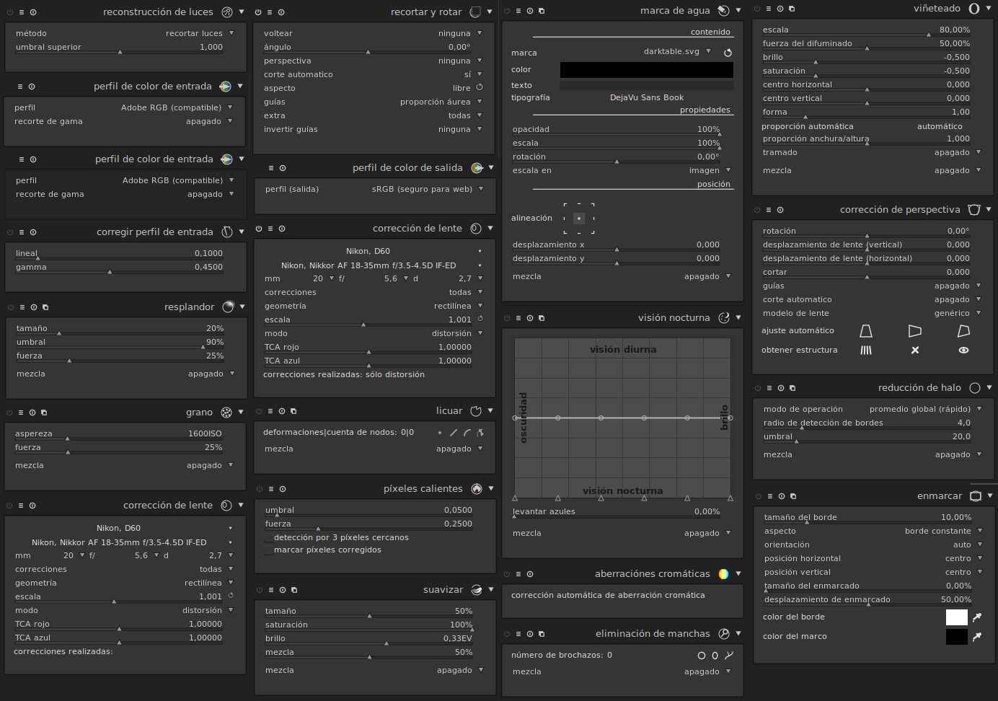Click the reconstrucción de luces module icon
This screenshot has width=998, height=701.
pyautogui.click(x=227, y=12)
